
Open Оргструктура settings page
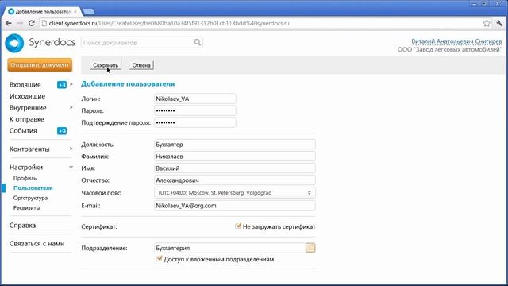[30, 198]
